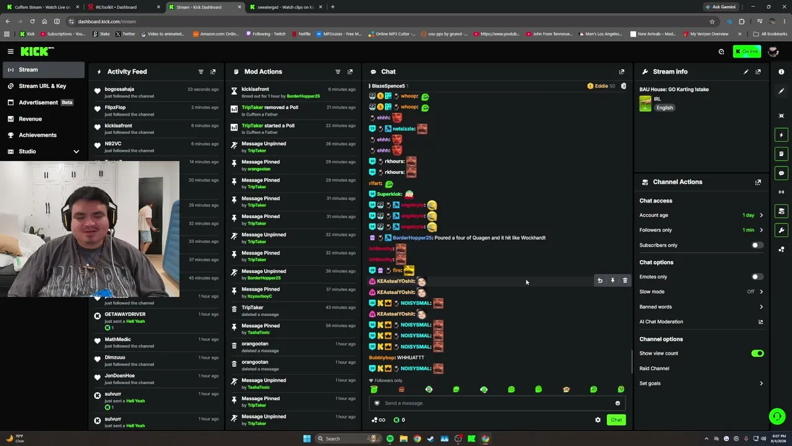
Task: Delete the hovered chat message
Action: 625,281
